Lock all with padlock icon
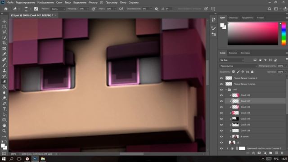Image resolution: width=288 pixels, height=162 pixels. pos(252,72)
